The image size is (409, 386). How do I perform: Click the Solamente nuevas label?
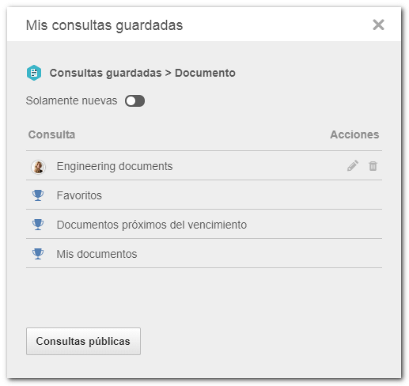pos(71,100)
